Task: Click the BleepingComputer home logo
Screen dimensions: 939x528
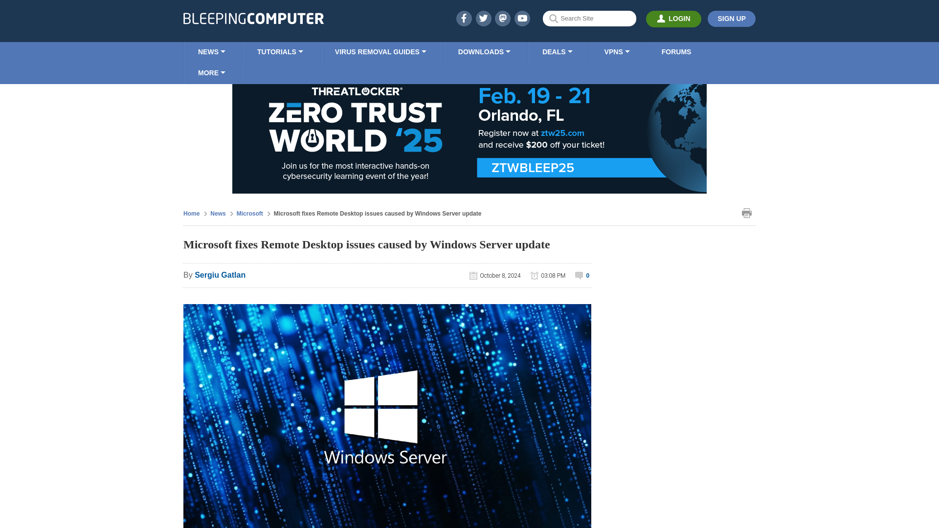Action: (252, 18)
